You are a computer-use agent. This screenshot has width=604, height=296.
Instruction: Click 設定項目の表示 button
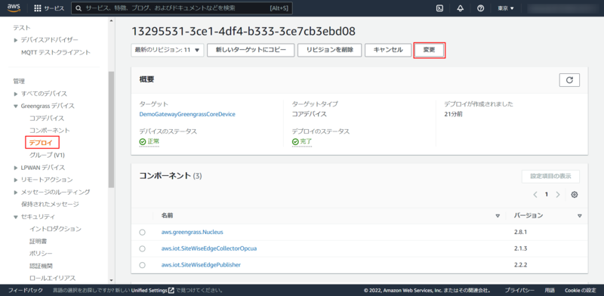(x=550, y=176)
